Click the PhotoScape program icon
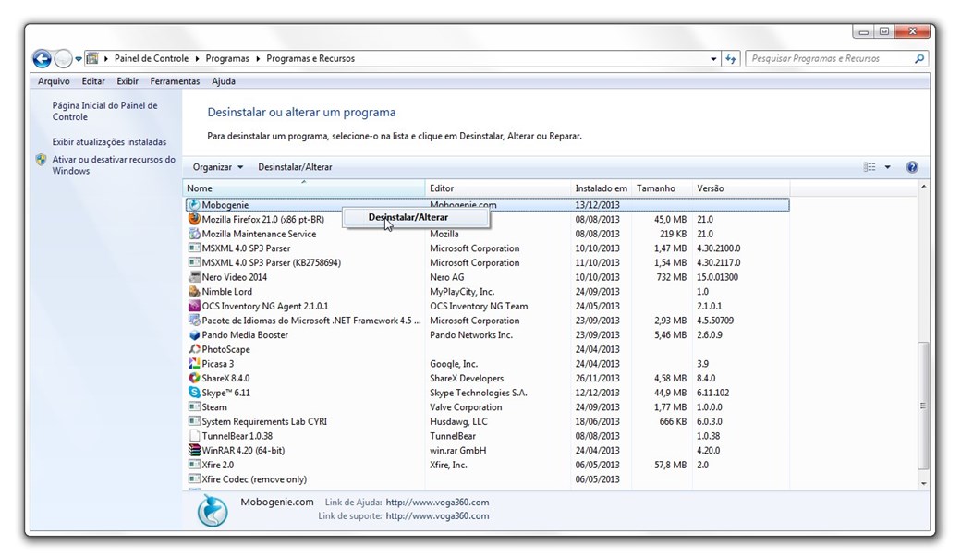Viewport: 961px width, 557px height. [194, 349]
